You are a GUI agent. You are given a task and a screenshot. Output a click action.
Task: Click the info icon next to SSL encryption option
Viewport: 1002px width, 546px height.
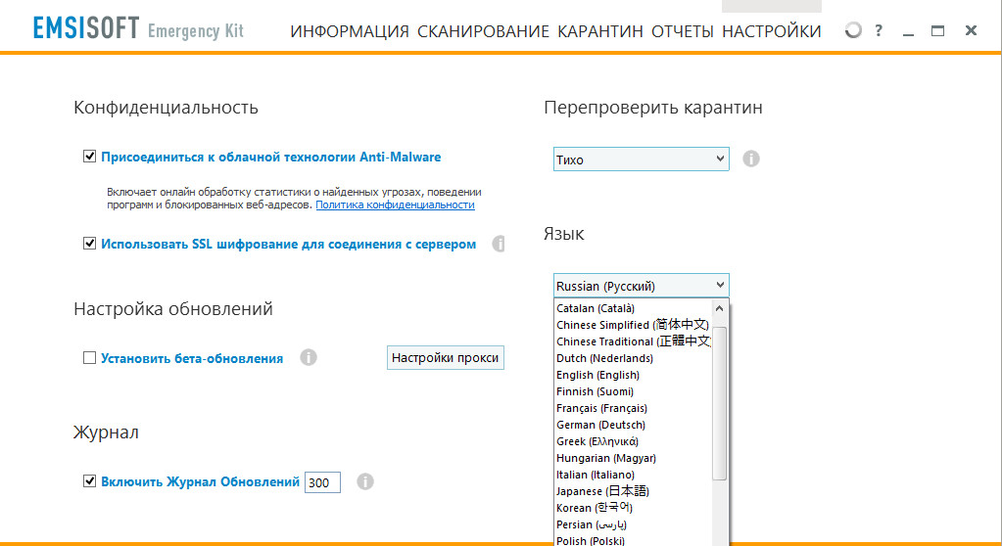499,244
